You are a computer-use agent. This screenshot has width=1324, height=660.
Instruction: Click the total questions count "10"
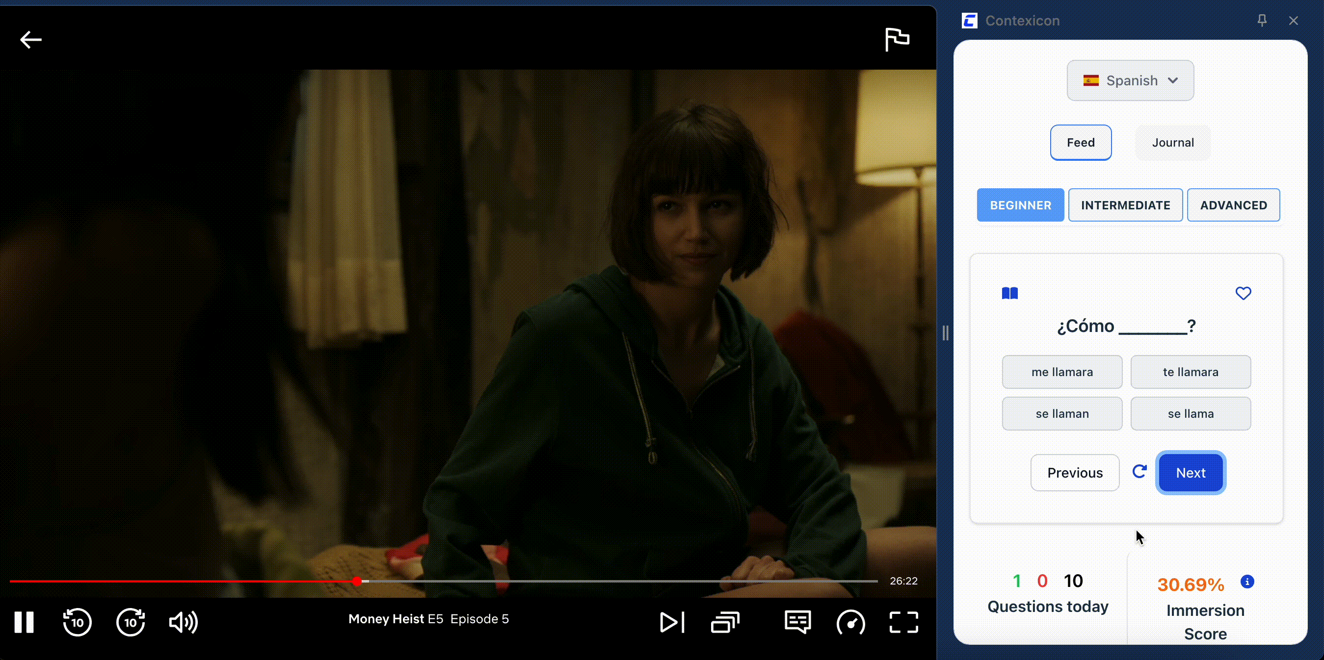tap(1073, 581)
